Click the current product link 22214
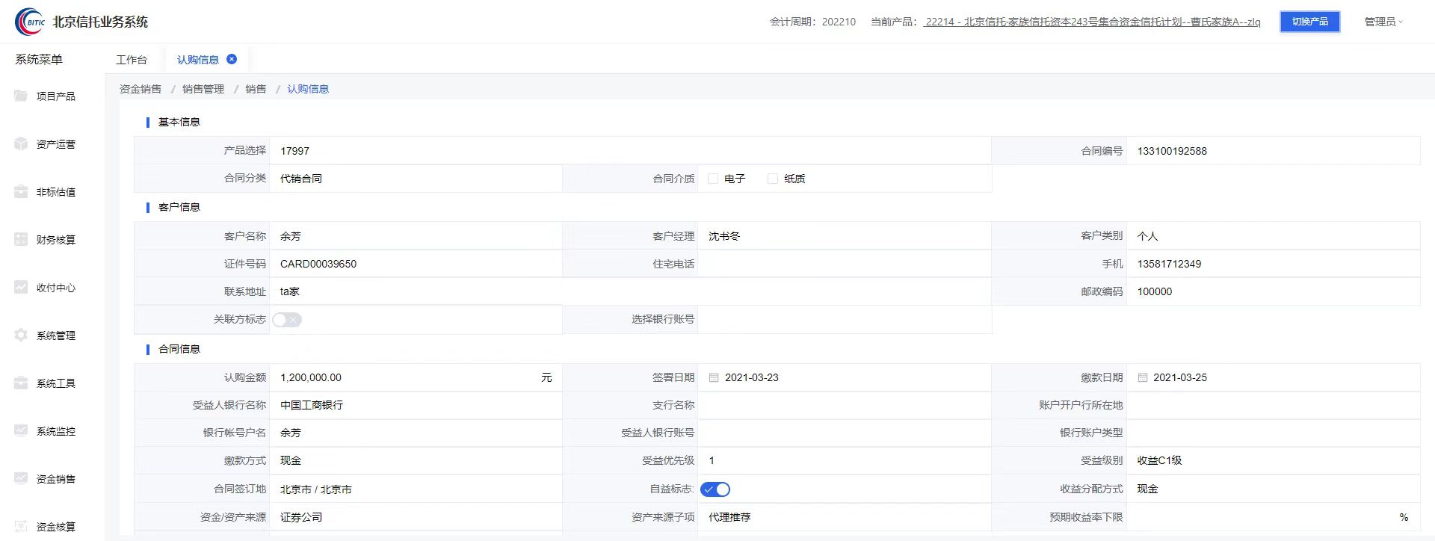Viewport: 1435px width, 541px height. click(1092, 22)
